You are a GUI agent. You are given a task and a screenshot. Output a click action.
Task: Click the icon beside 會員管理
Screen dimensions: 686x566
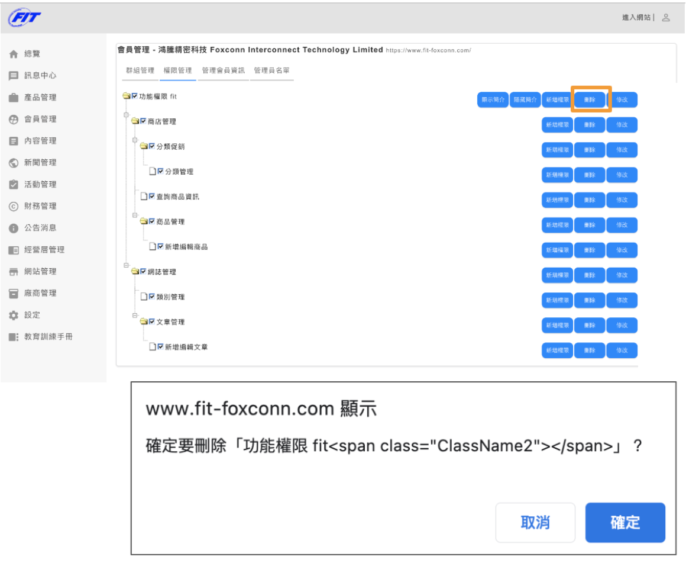[x=14, y=119]
